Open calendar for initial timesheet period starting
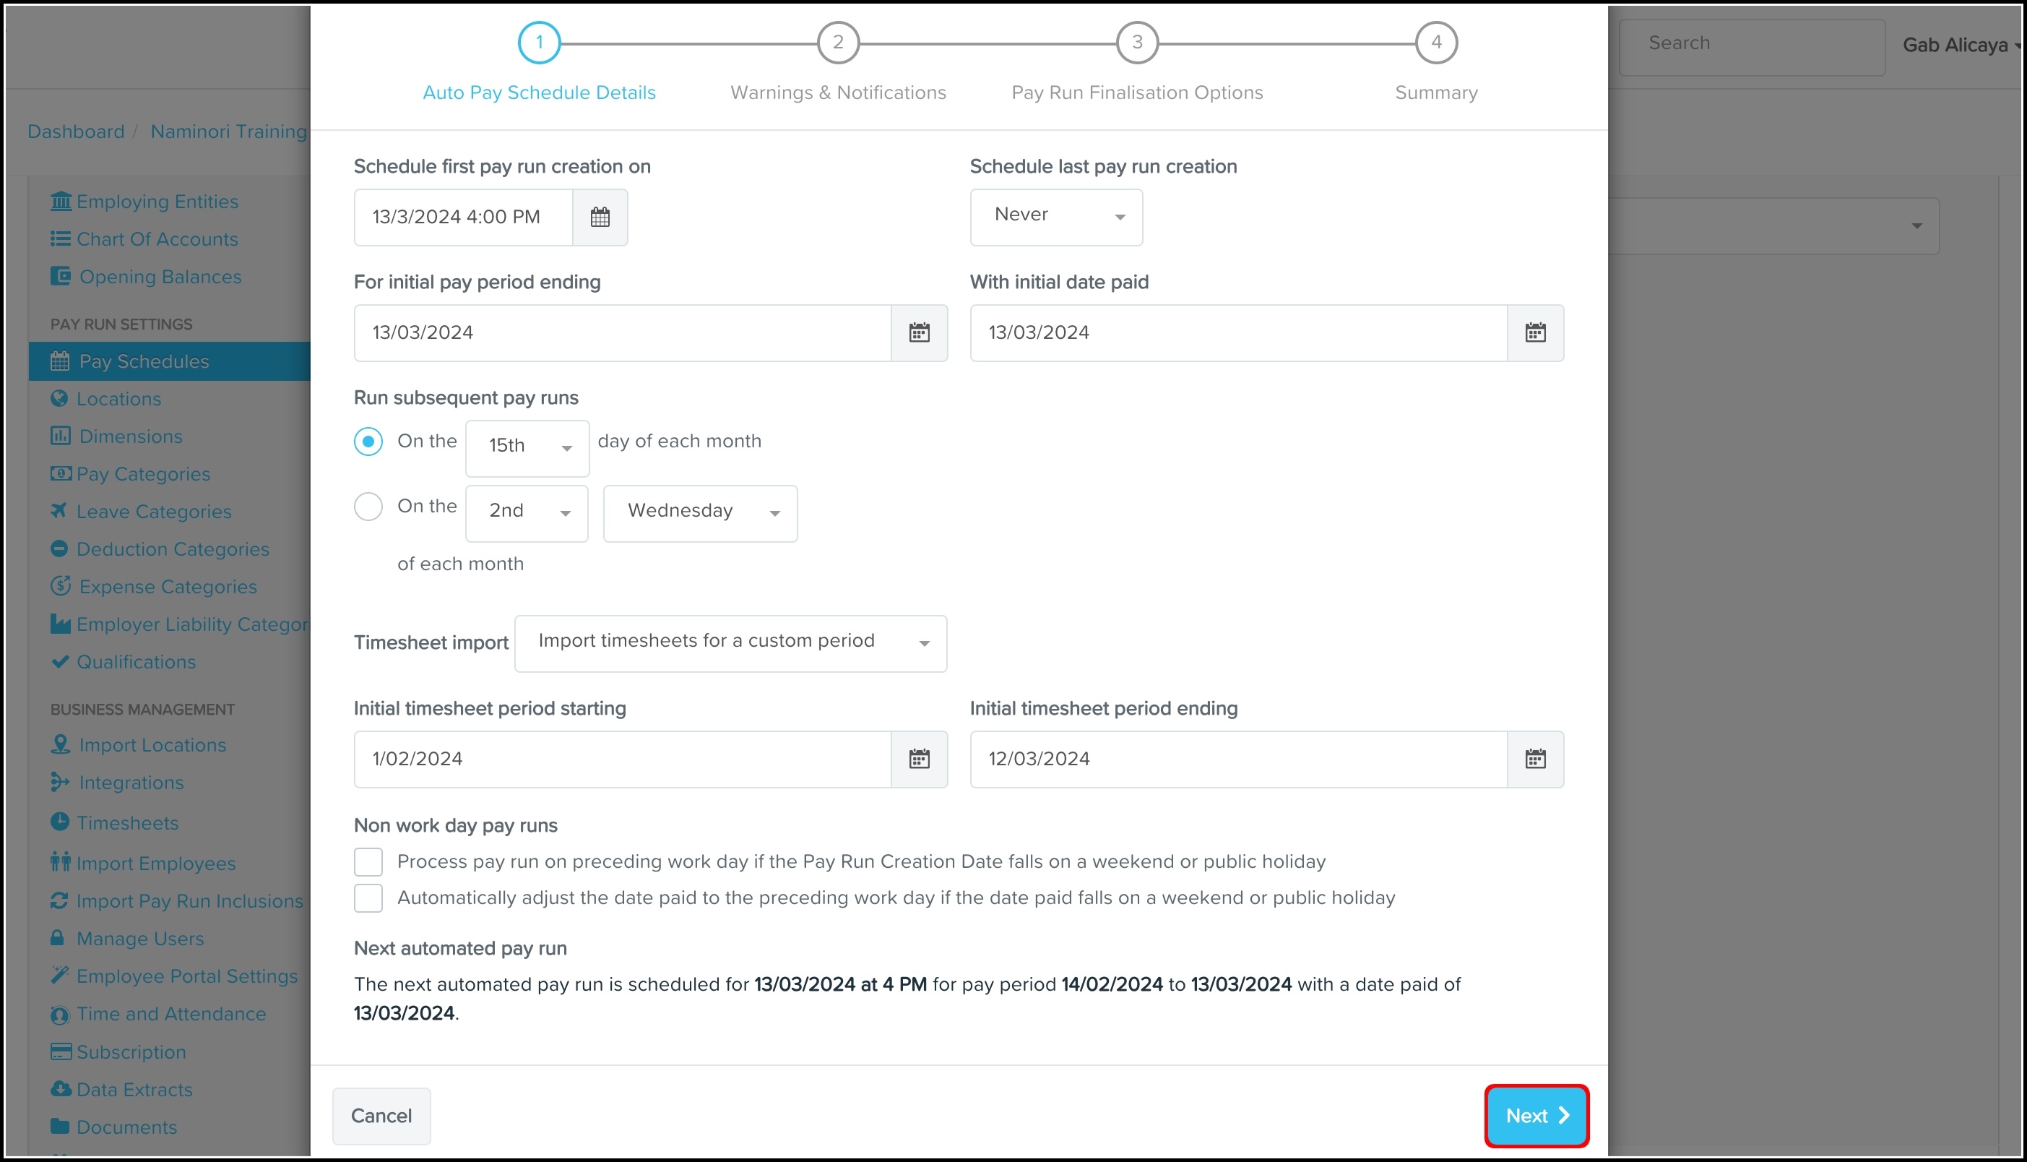2027x1162 pixels. click(x=919, y=759)
